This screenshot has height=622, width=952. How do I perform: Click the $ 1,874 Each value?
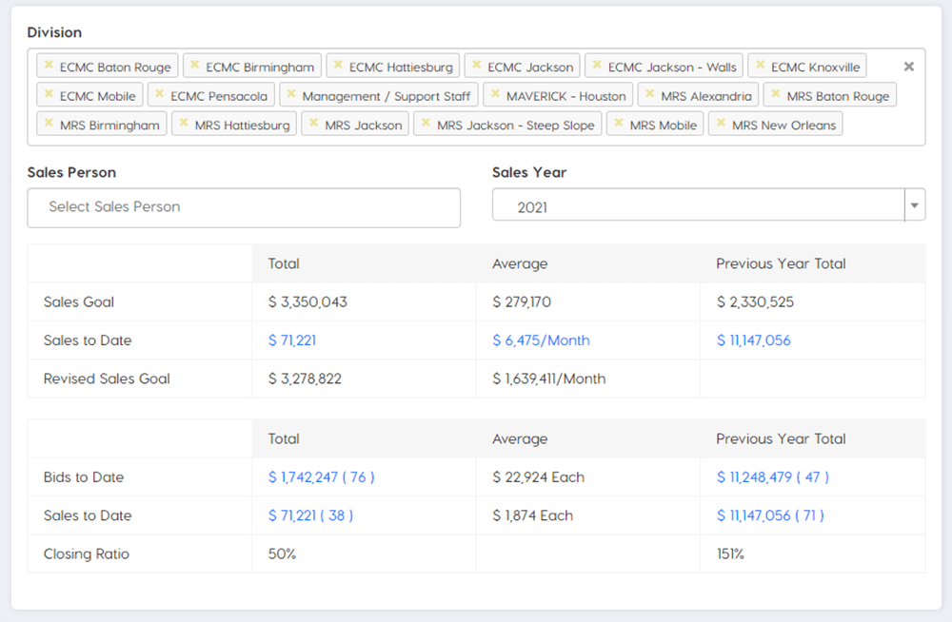click(532, 515)
